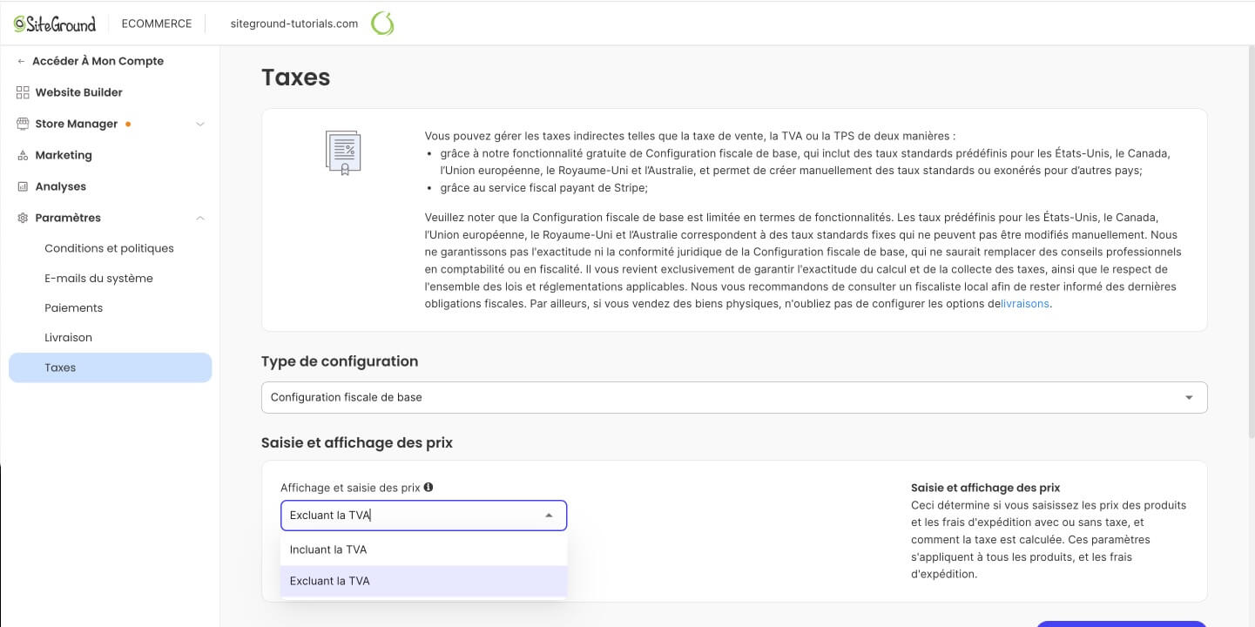
Task: Open Accéder À Mon Compte
Action: pos(98,61)
